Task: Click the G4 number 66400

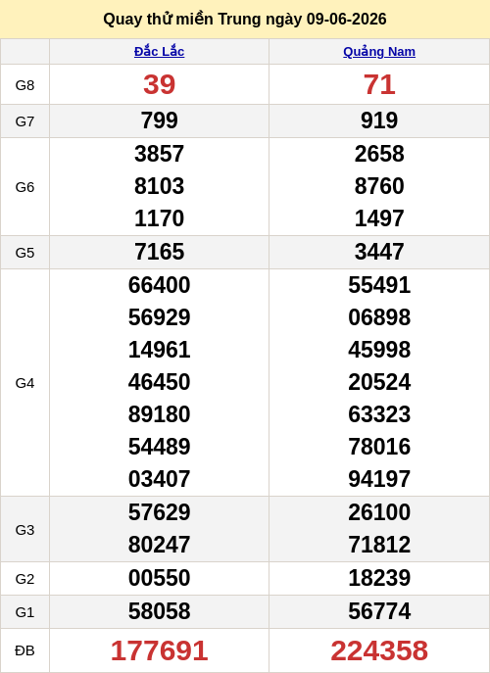Action: (159, 285)
